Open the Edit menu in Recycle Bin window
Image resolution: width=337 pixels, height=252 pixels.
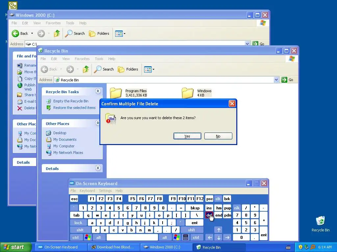click(54, 59)
